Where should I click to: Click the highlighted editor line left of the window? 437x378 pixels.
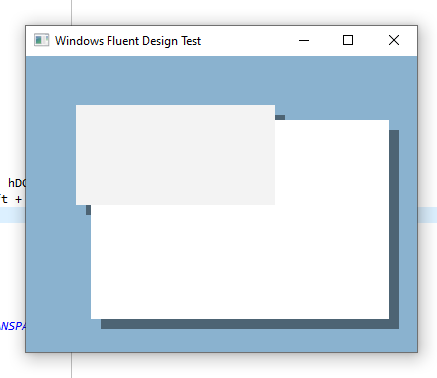pos(12,215)
